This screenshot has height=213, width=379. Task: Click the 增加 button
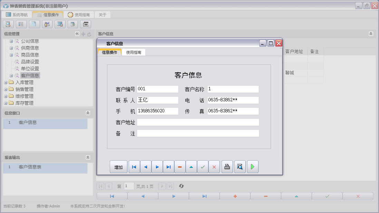click(118, 167)
